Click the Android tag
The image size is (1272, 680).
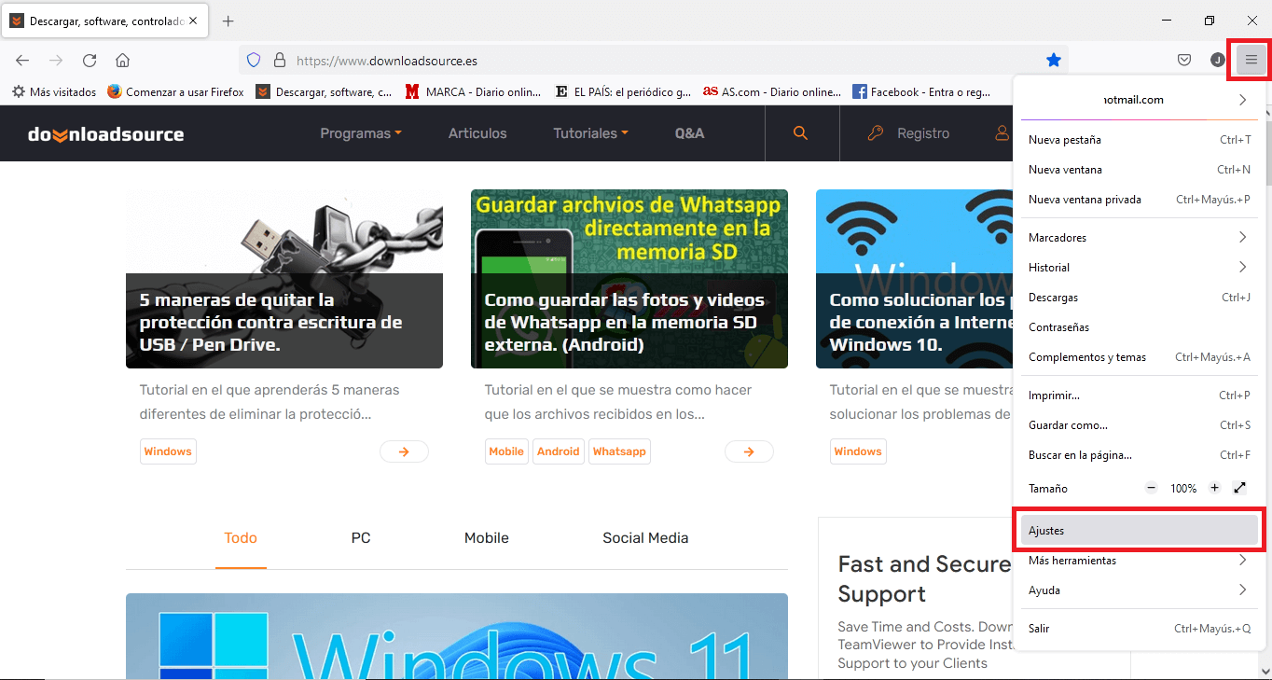point(559,451)
